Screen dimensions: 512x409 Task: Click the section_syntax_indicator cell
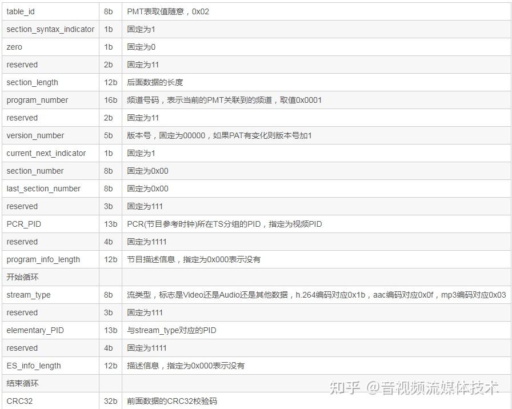(50, 29)
